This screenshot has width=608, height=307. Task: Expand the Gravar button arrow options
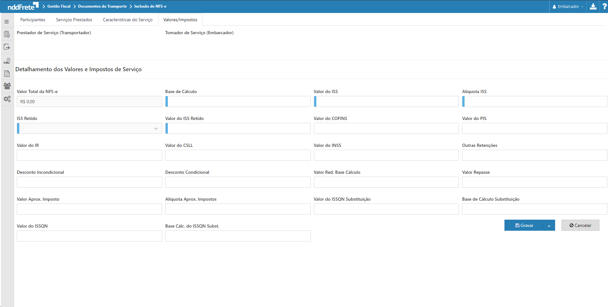549,226
